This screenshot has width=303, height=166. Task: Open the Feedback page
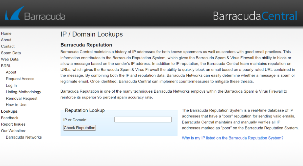(x=10, y=118)
